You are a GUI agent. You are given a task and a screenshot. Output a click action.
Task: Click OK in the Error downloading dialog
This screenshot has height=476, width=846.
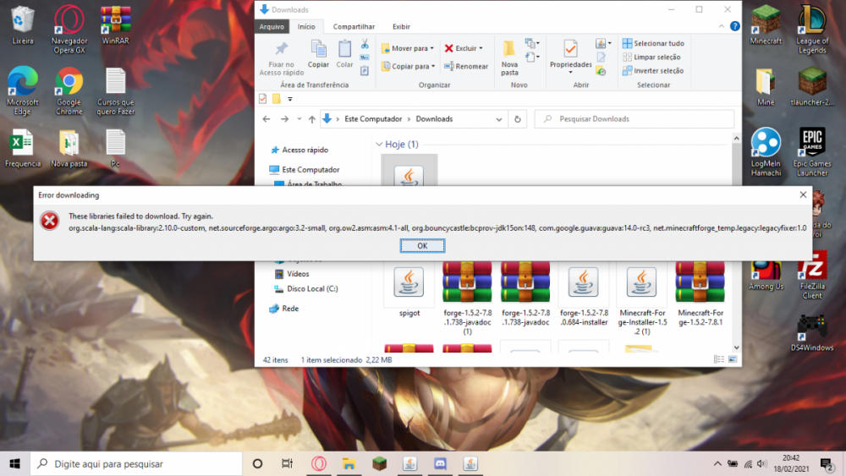[422, 245]
